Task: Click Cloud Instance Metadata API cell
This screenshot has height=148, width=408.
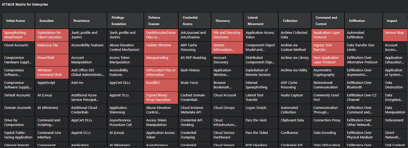Action: (195, 110)
